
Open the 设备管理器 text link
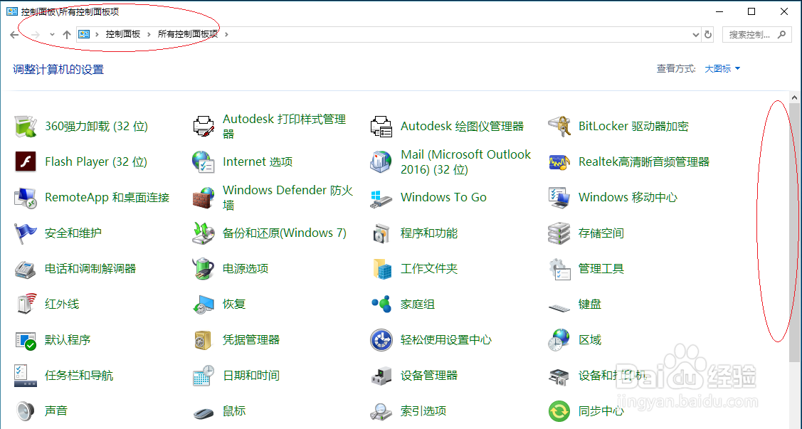(429, 376)
